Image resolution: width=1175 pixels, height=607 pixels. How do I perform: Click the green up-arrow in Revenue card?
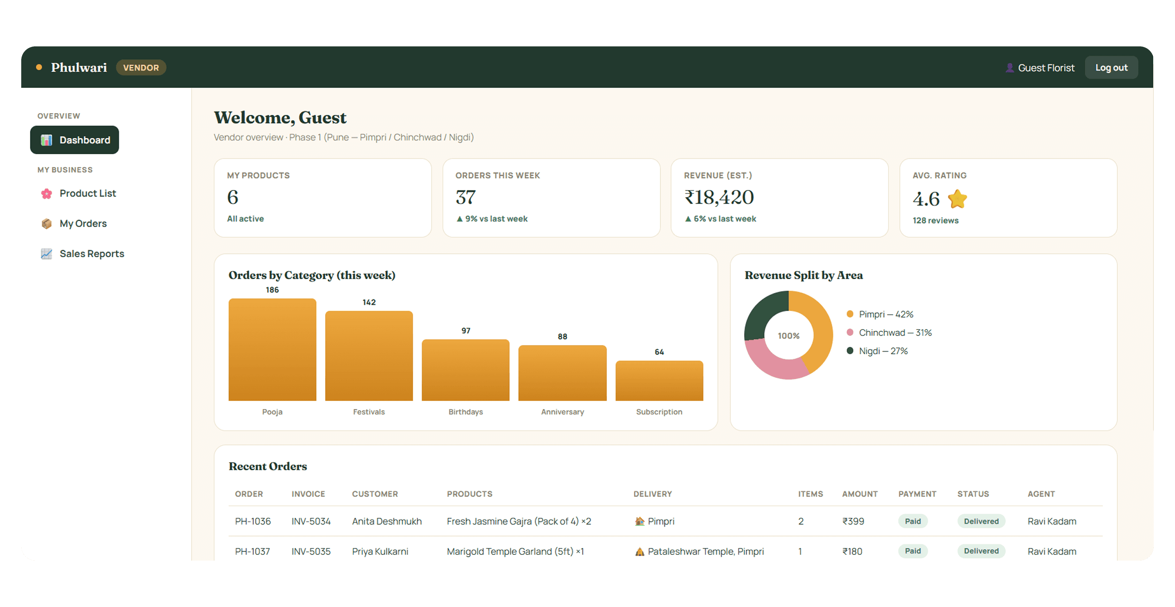[688, 219]
